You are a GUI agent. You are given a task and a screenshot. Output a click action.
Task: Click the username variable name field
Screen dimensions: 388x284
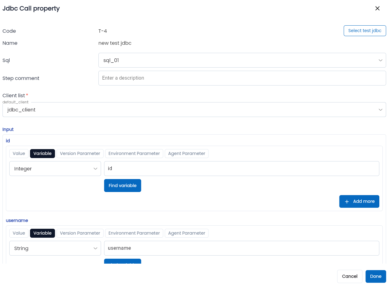pyautogui.click(x=242, y=248)
